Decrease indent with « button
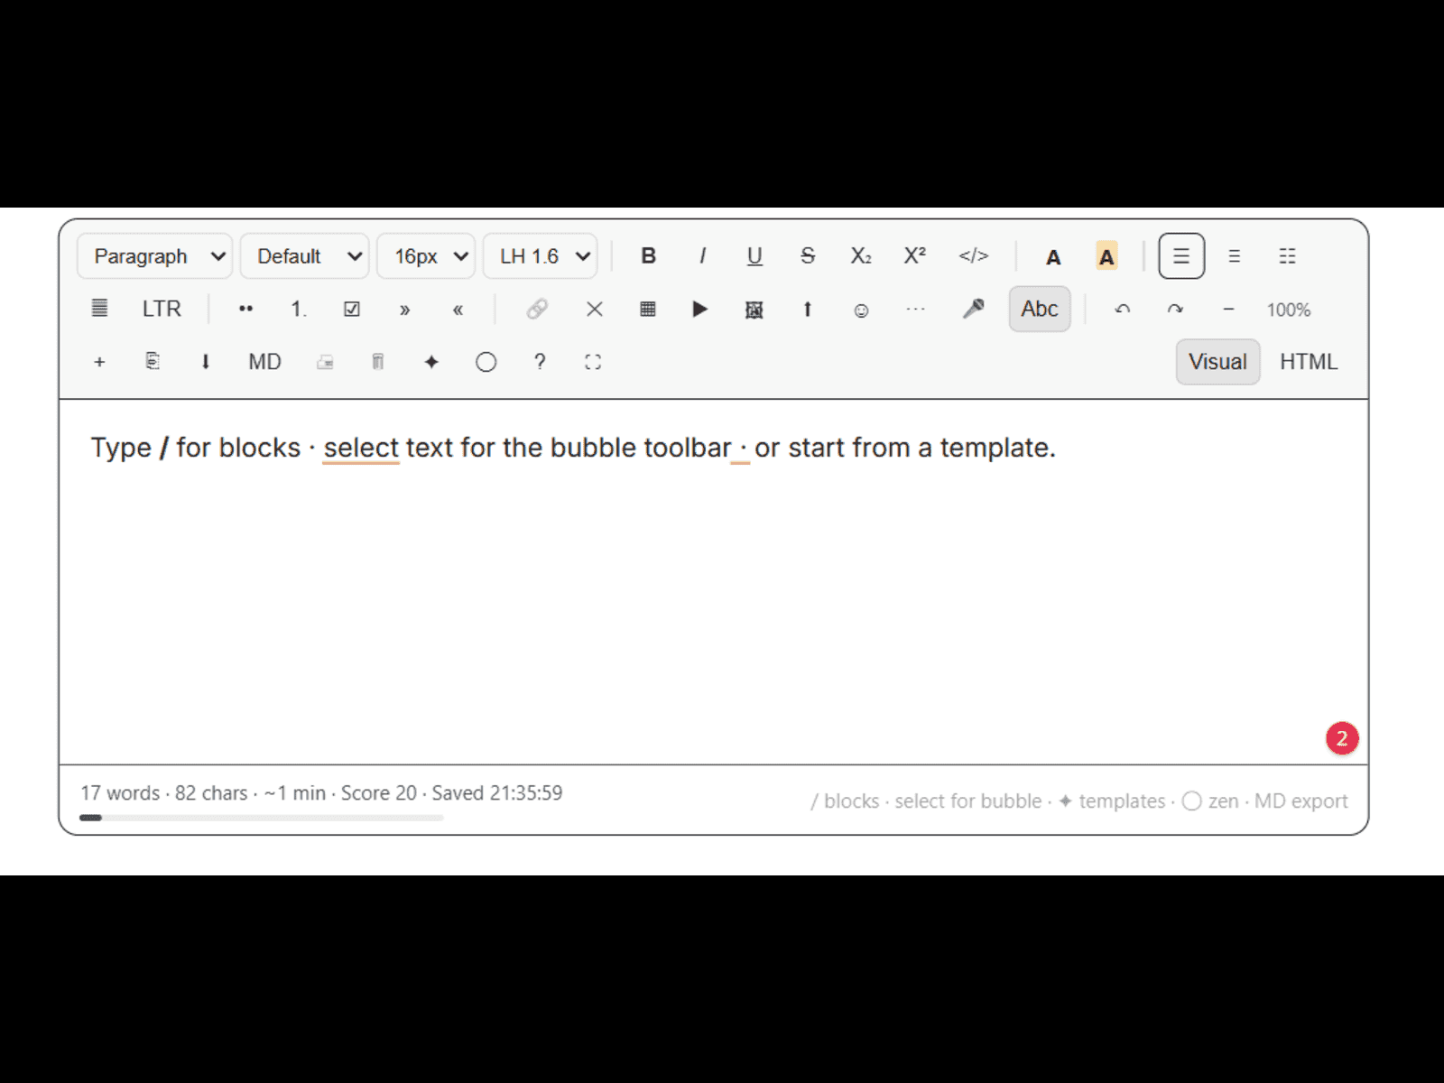This screenshot has height=1083, width=1444. point(458,309)
